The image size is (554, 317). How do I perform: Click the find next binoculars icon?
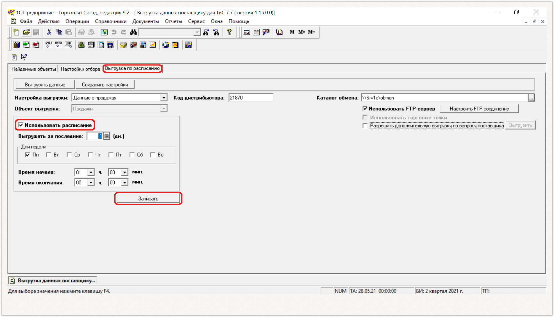(206, 32)
